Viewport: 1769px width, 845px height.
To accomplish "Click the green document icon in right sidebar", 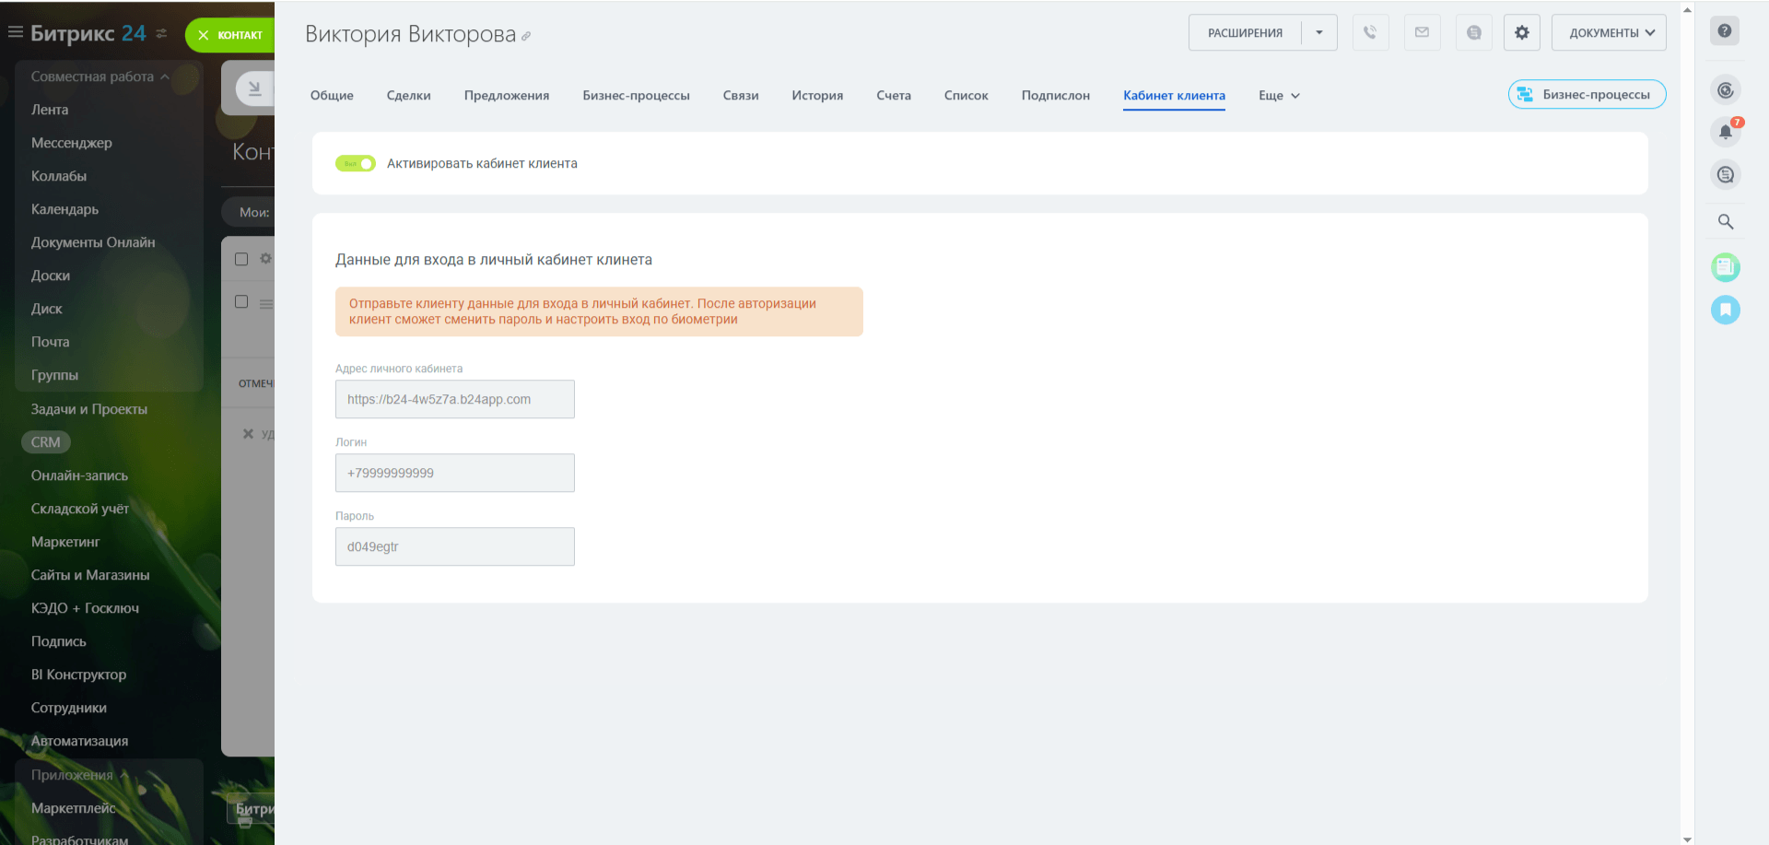I will point(1726,267).
